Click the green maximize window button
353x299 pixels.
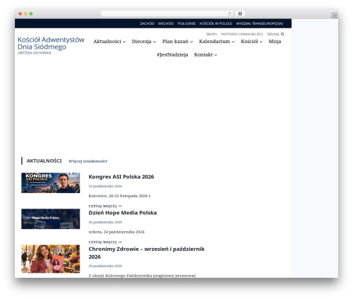pyautogui.click(x=31, y=13)
